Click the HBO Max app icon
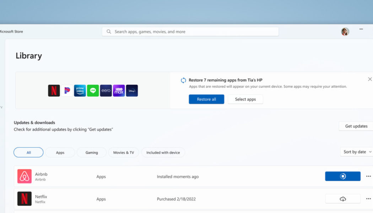The image size is (373, 213). point(119,90)
